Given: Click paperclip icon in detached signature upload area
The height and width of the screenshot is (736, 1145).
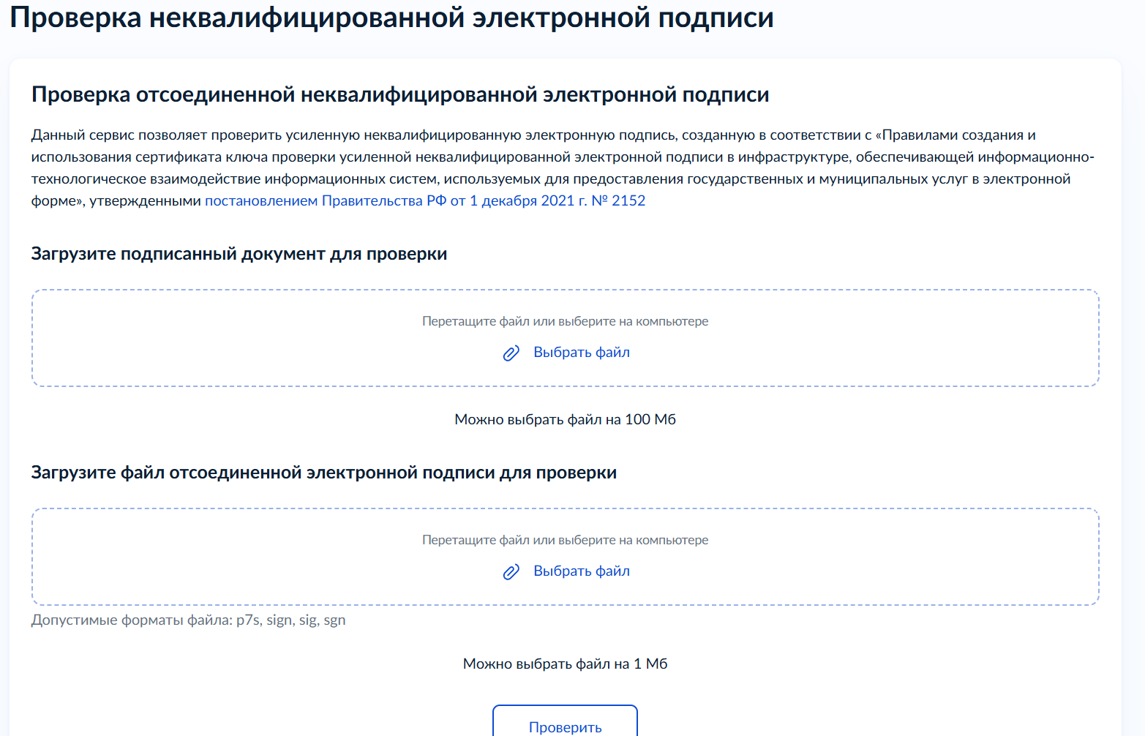Looking at the screenshot, I should pos(511,572).
